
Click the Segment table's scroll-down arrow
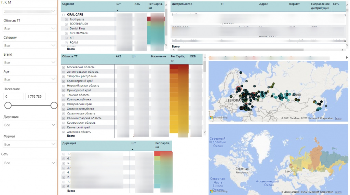coord(166,45)
